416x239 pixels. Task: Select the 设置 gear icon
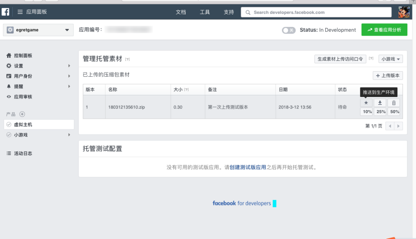click(x=8, y=66)
